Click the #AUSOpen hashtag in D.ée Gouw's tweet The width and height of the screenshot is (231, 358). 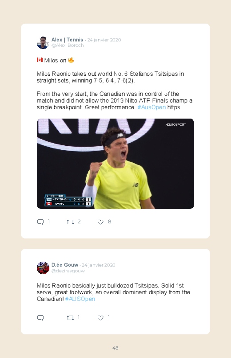tap(80, 299)
